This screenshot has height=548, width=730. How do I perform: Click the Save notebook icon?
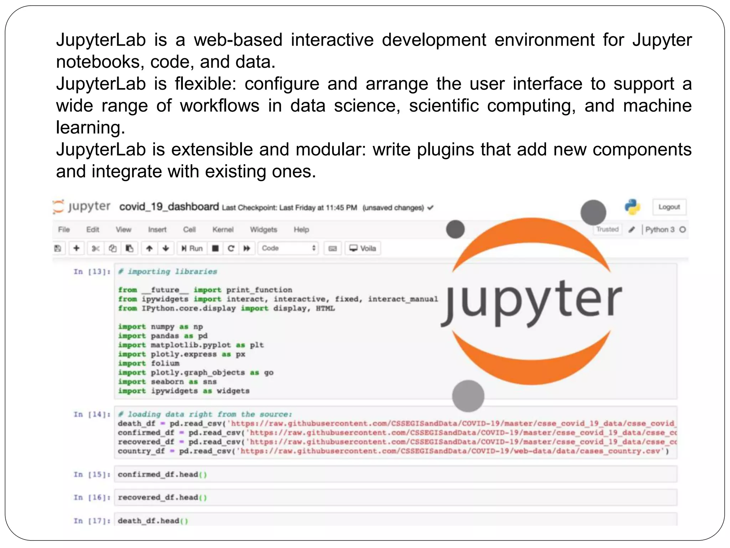[x=58, y=248]
